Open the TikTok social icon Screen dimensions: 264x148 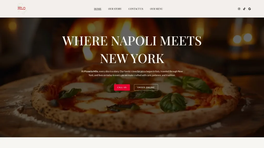(244, 9)
